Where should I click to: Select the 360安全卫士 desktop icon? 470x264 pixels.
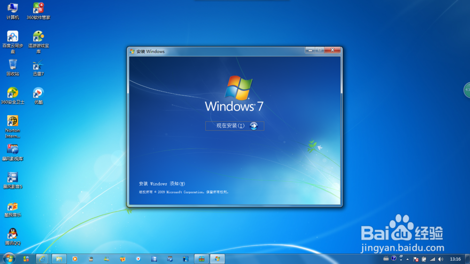click(x=13, y=96)
